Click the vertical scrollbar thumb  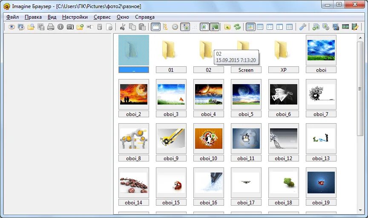360,88
